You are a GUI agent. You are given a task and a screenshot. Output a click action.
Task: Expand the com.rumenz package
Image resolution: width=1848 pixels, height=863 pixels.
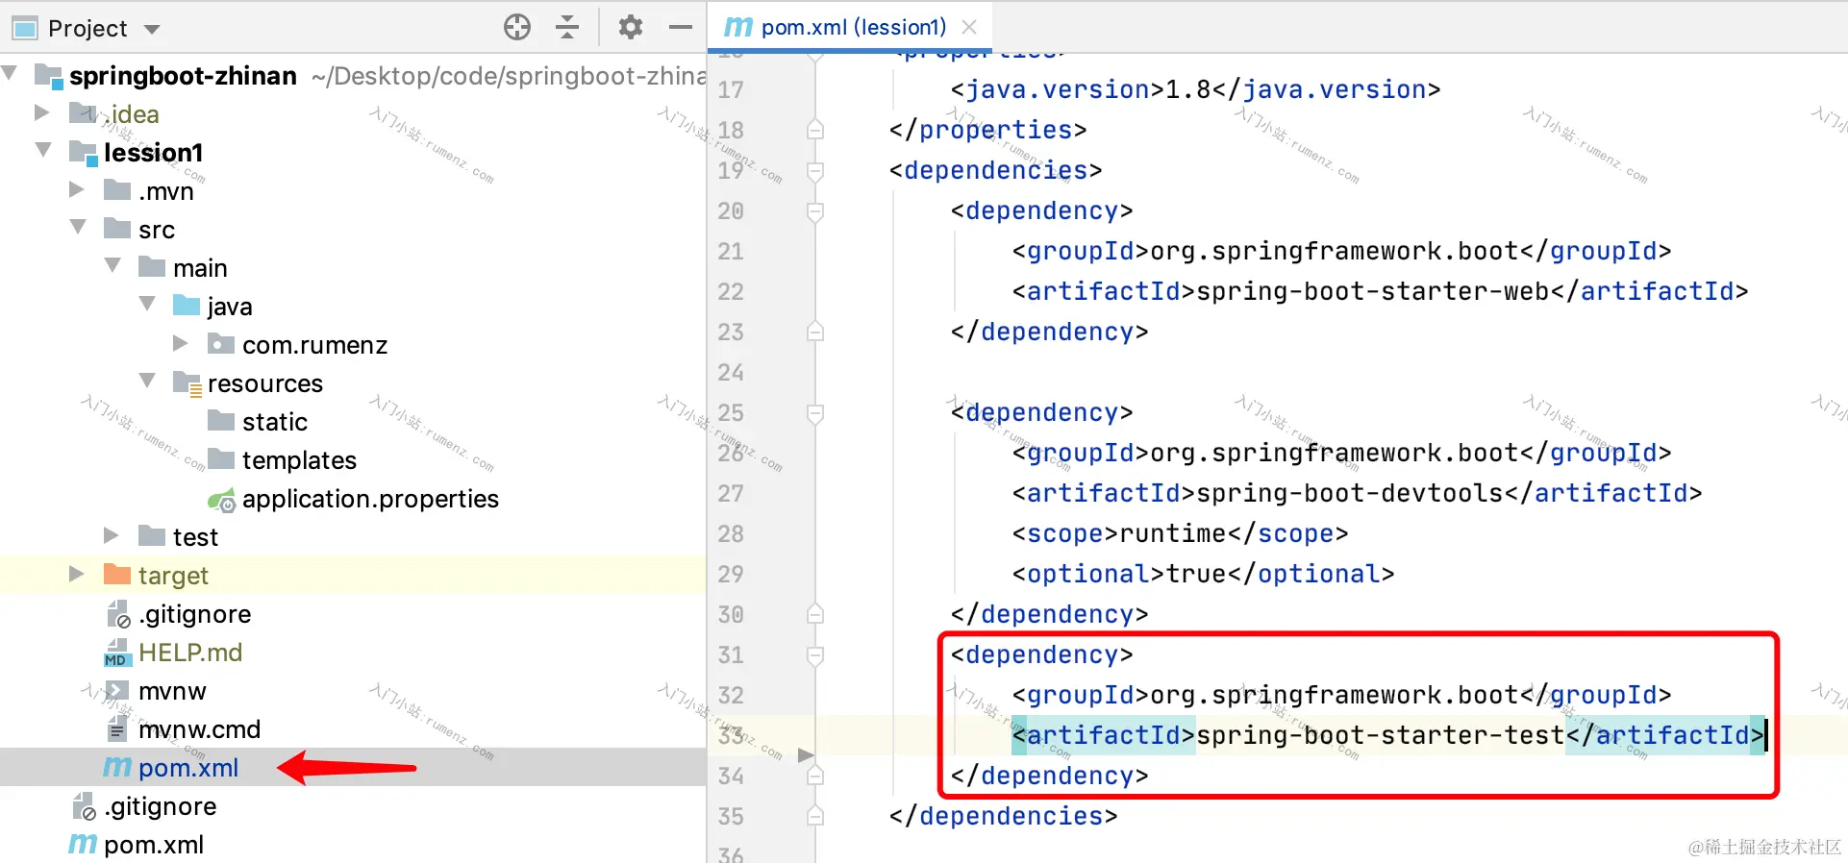coord(181,343)
